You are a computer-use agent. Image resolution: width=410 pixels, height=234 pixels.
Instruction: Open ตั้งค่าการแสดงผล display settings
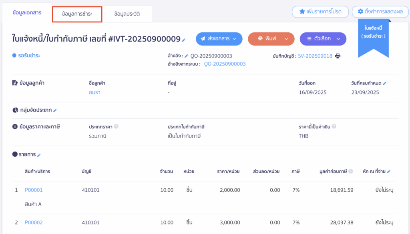[x=380, y=12]
